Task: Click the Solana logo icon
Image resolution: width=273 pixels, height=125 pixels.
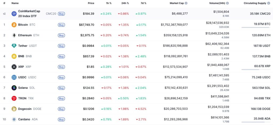Action: pyautogui.click(x=14, y=88)
